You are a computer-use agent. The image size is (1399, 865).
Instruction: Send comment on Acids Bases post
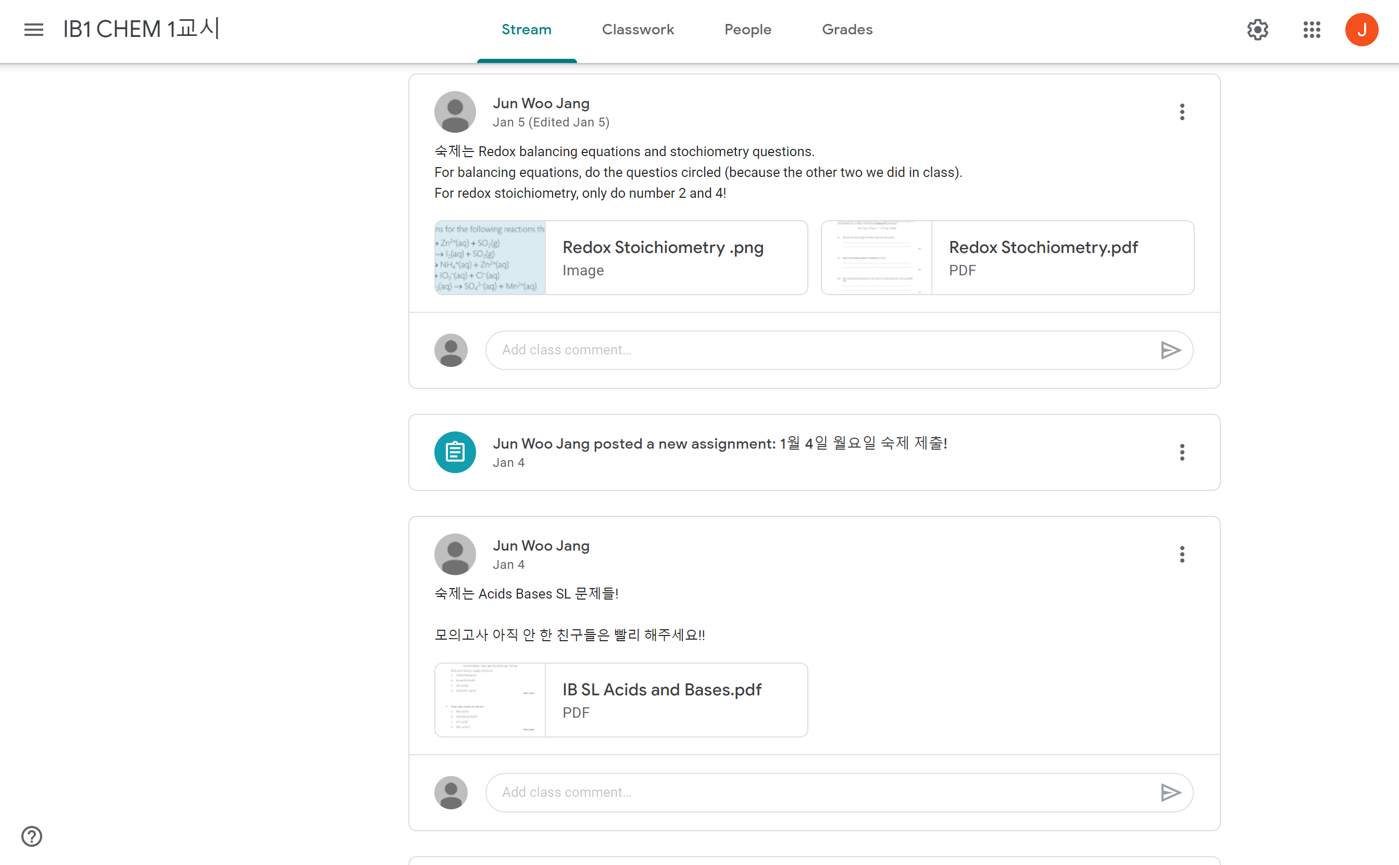1170,792
